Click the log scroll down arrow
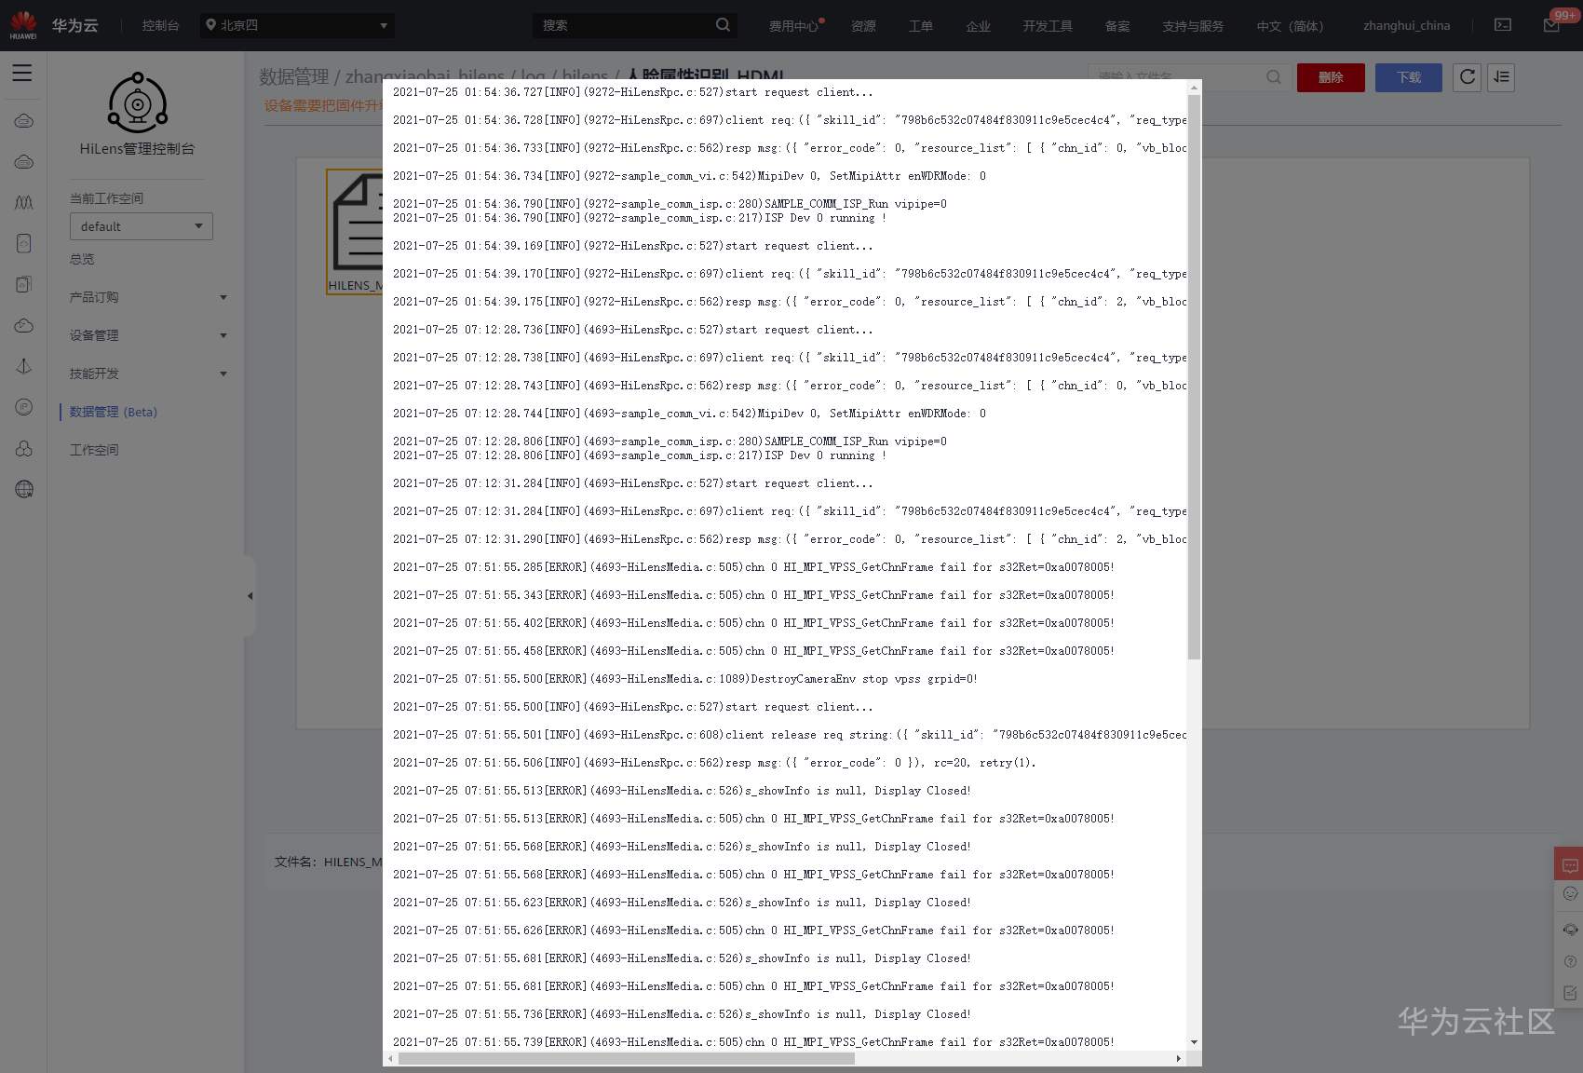The image size is (1583, 1073). 1194,1042
